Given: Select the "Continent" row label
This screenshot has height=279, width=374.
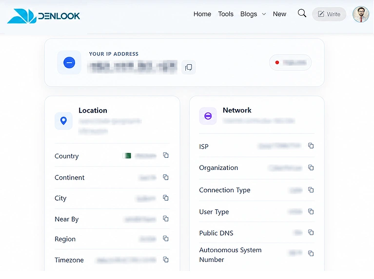Looking at the screenshot, I should (x=69, y=178).
